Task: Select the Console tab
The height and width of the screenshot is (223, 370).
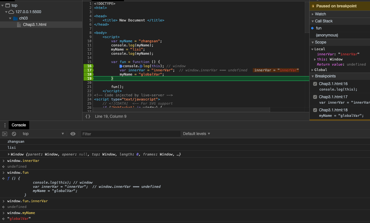Action: coord(19,125)
